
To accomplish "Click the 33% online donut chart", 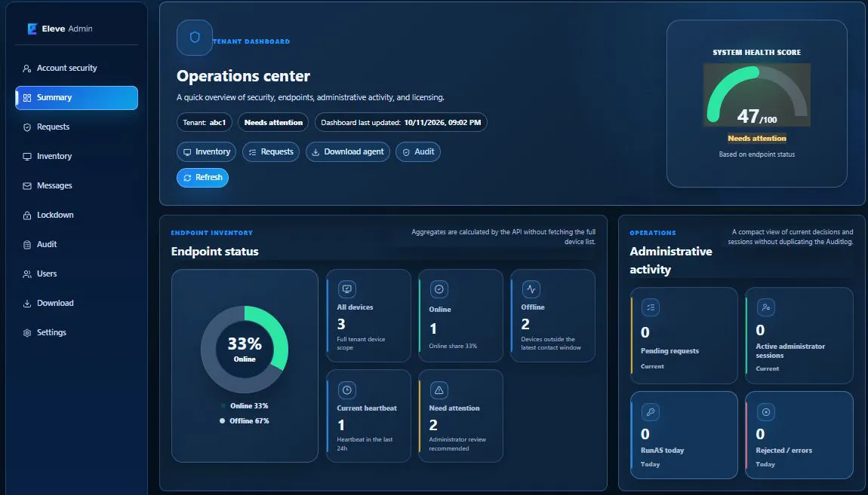I will coord(244,350).
